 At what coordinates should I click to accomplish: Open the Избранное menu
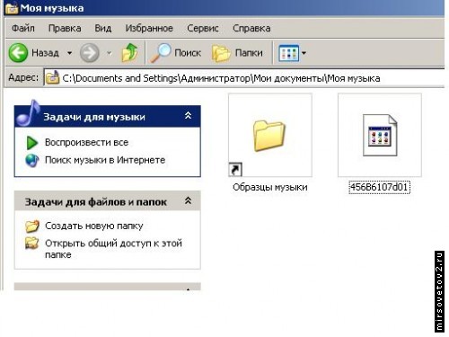[x=149, y=28]
